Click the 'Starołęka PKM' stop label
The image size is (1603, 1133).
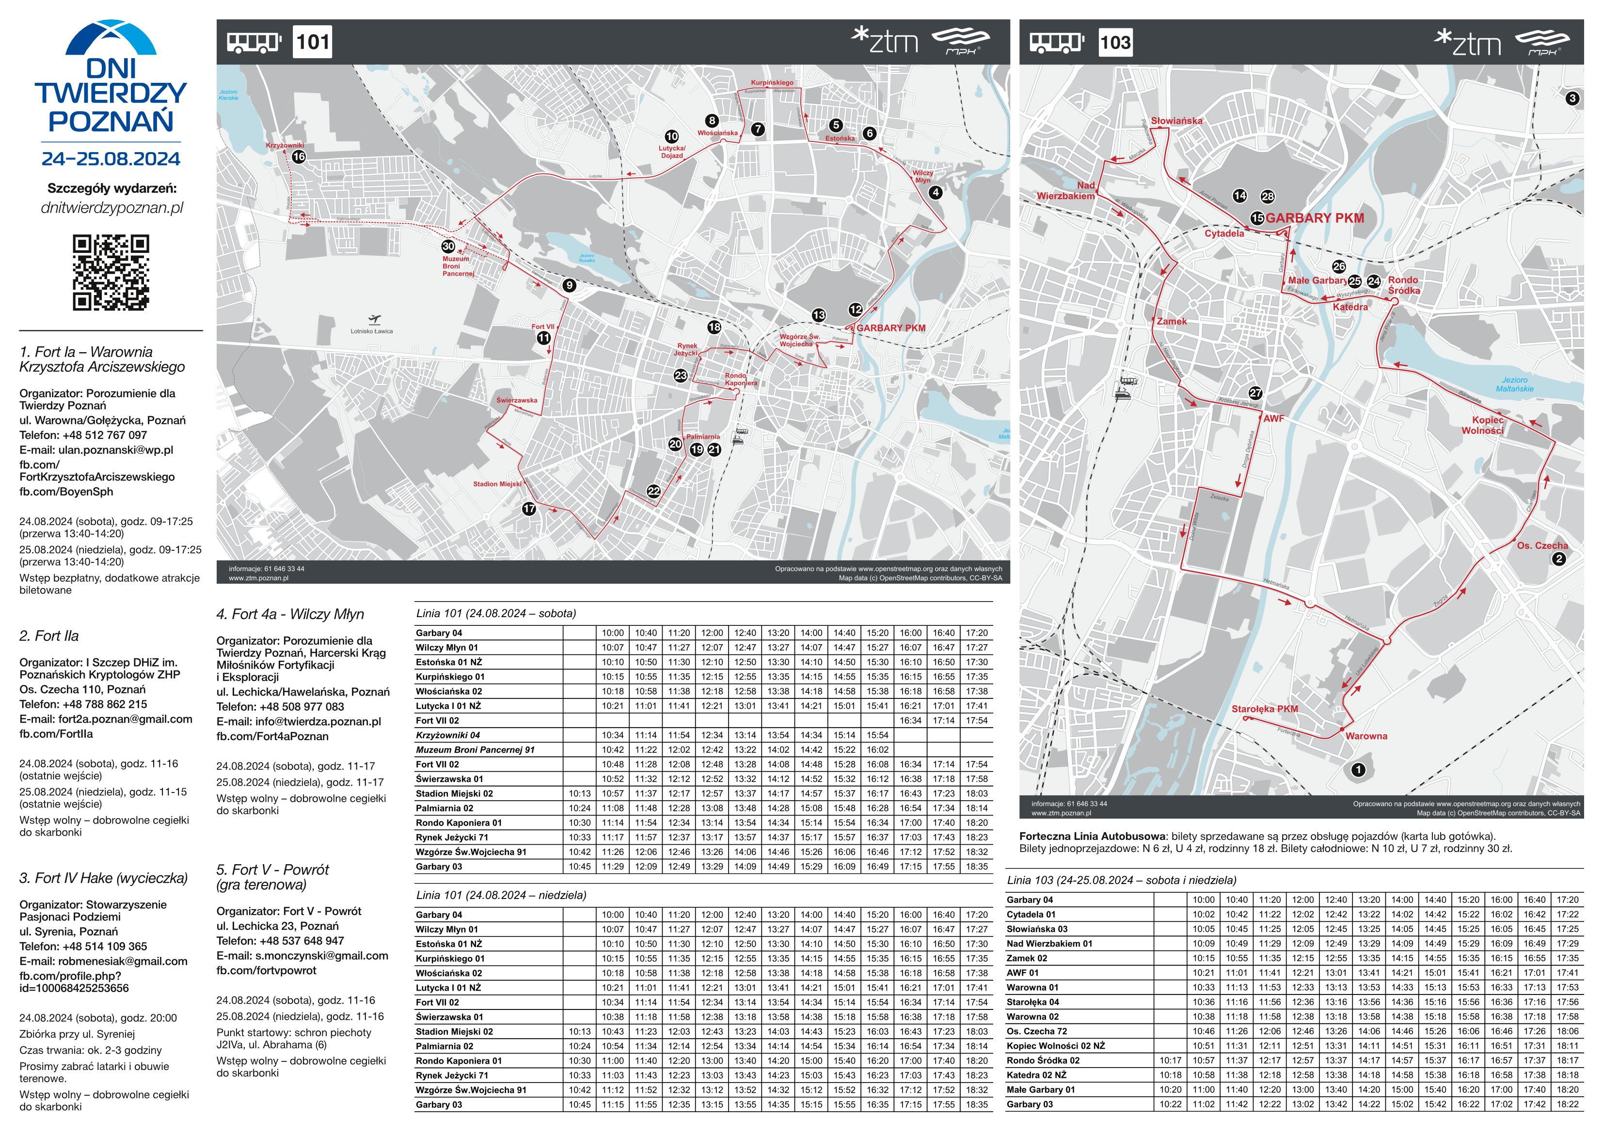[1265, 709]
